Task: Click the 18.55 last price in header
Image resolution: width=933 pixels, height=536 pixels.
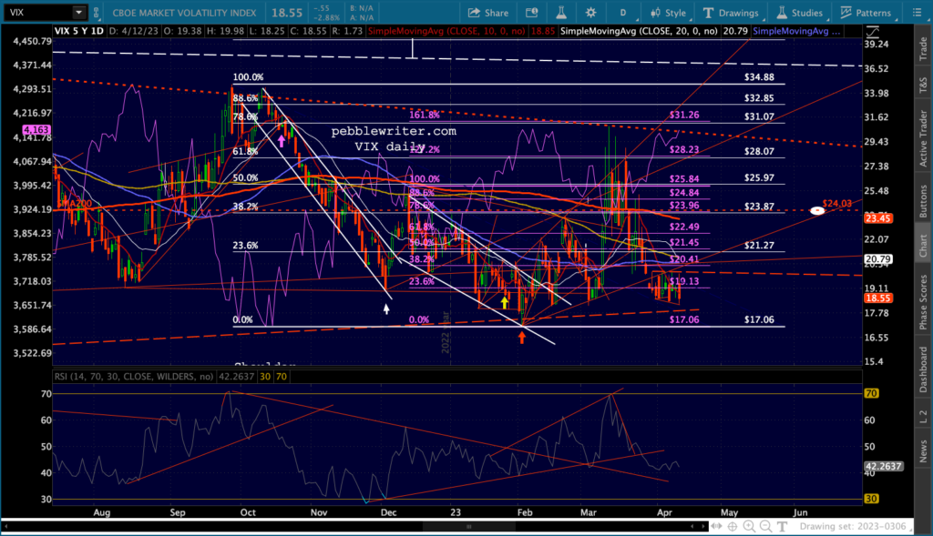Action: 287,13
